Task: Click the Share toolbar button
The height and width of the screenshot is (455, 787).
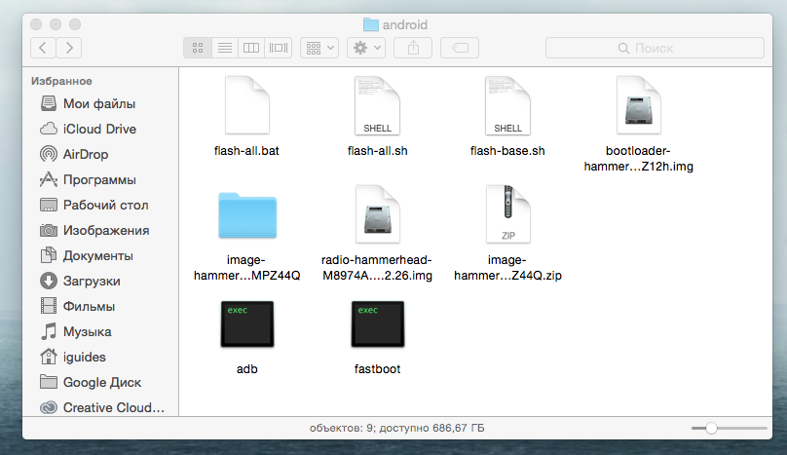Action: pyautogui.click(x=413, y=48)
